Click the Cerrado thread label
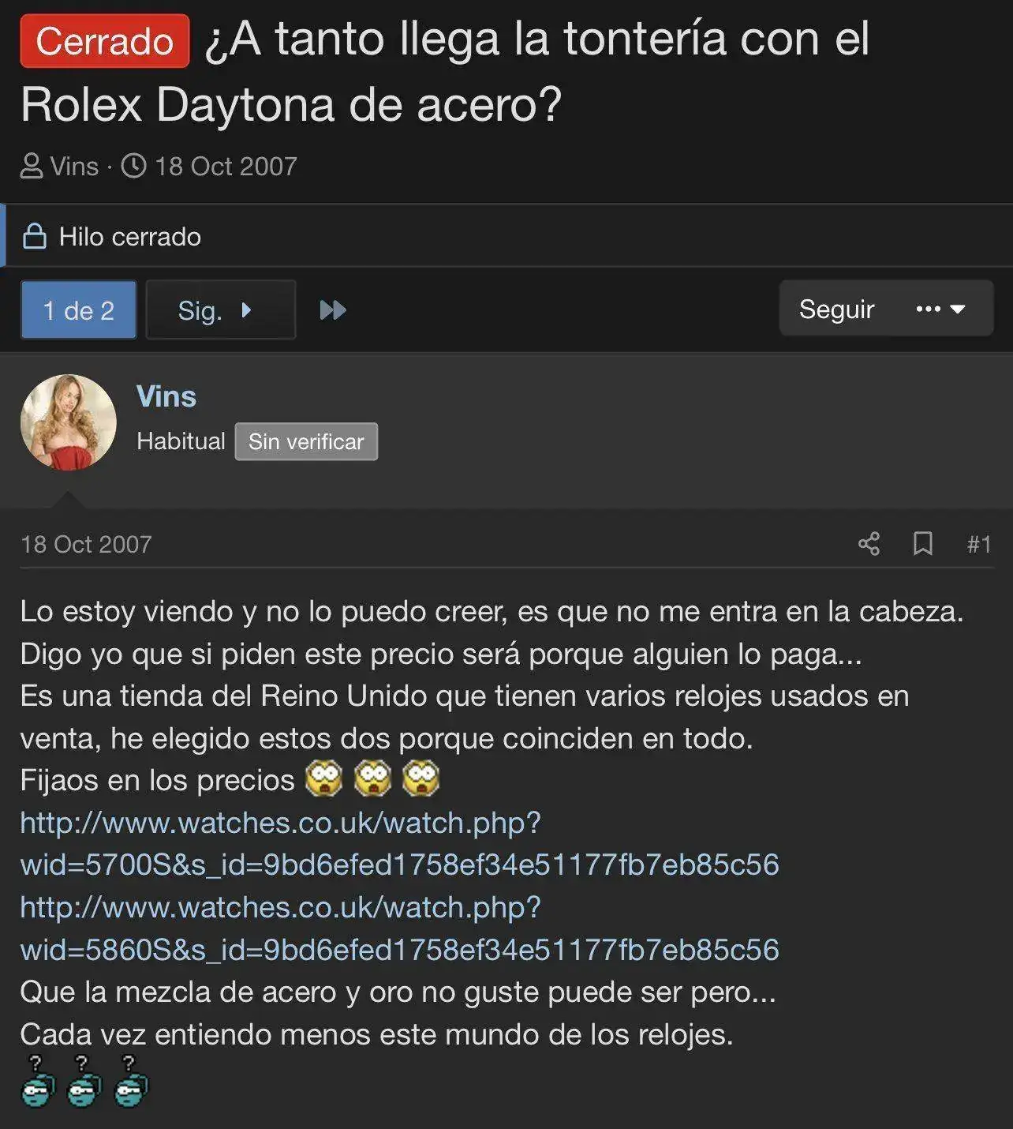Screen dimensions: 1013x1129 point(105,41)
